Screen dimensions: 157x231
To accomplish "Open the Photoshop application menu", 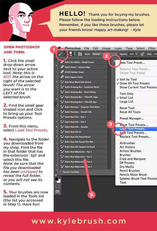I will (73, 48).
